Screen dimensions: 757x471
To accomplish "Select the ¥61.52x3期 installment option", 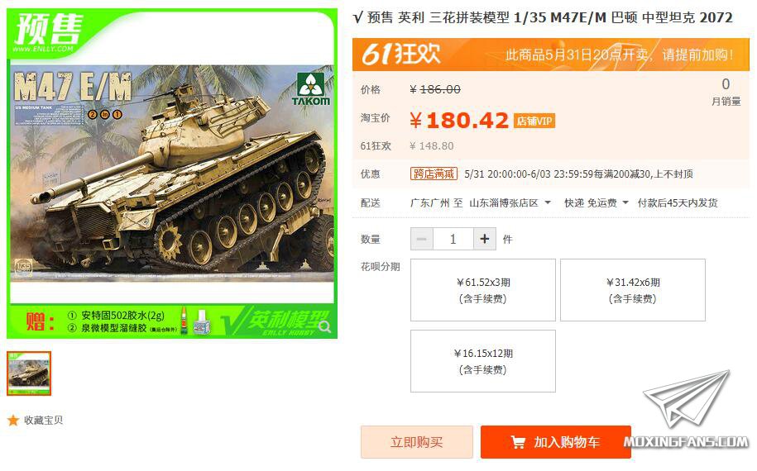I will coord(483,290).
